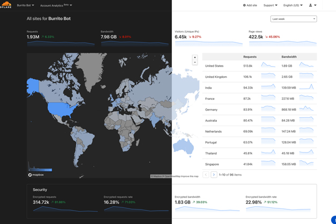Viewport: 336px width, 224px height.
Task: Open the English (US) language selector
Action: (x=293, y=5)
